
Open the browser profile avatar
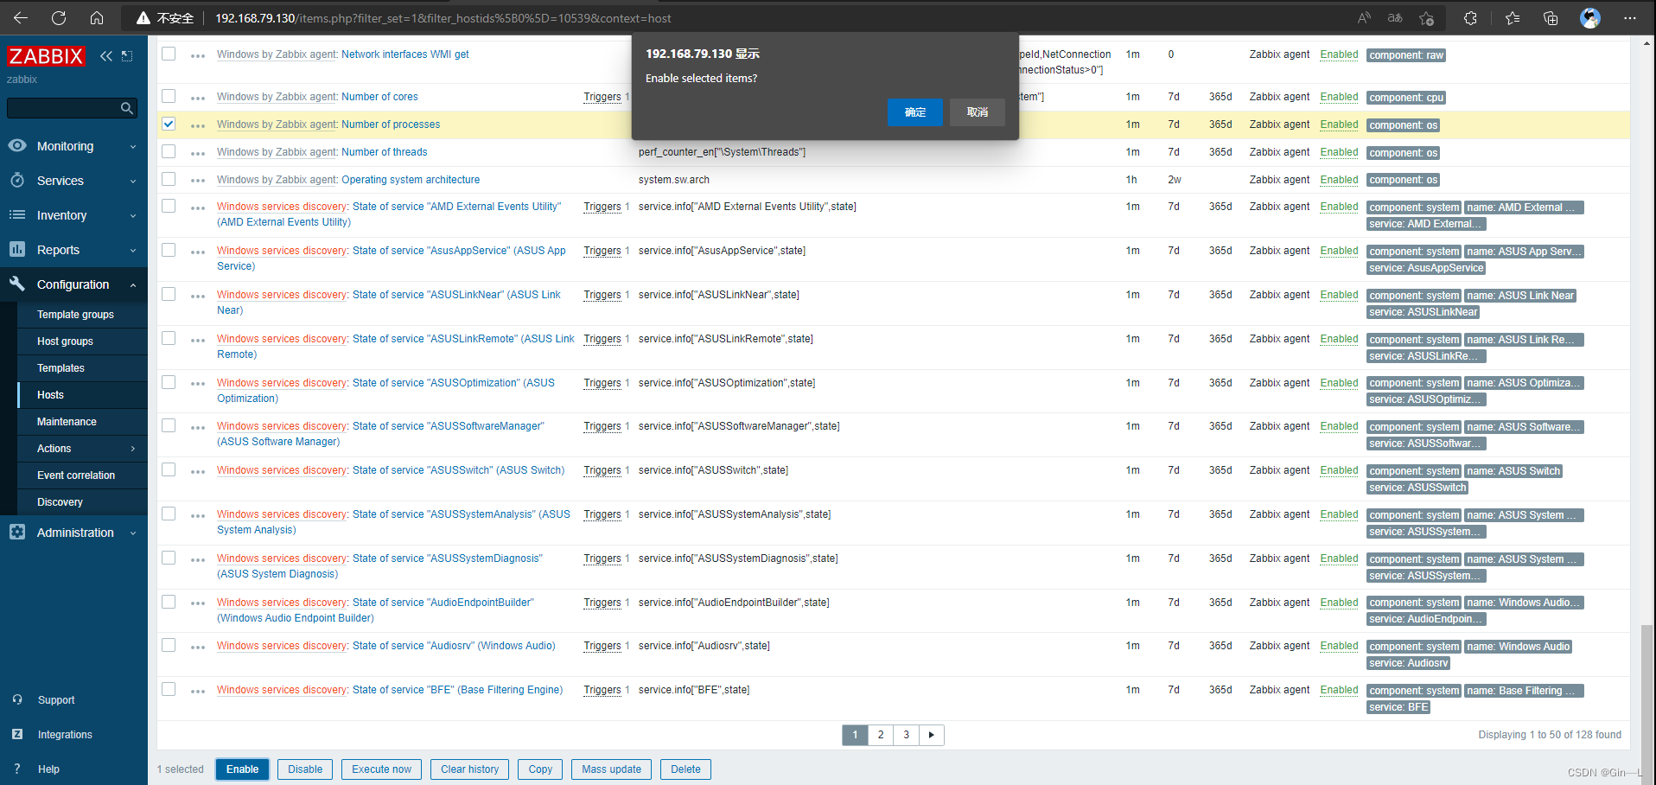click(x=1590, y=18)
